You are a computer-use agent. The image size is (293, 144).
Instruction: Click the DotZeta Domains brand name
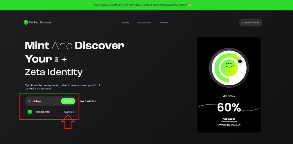coord(40,23)
